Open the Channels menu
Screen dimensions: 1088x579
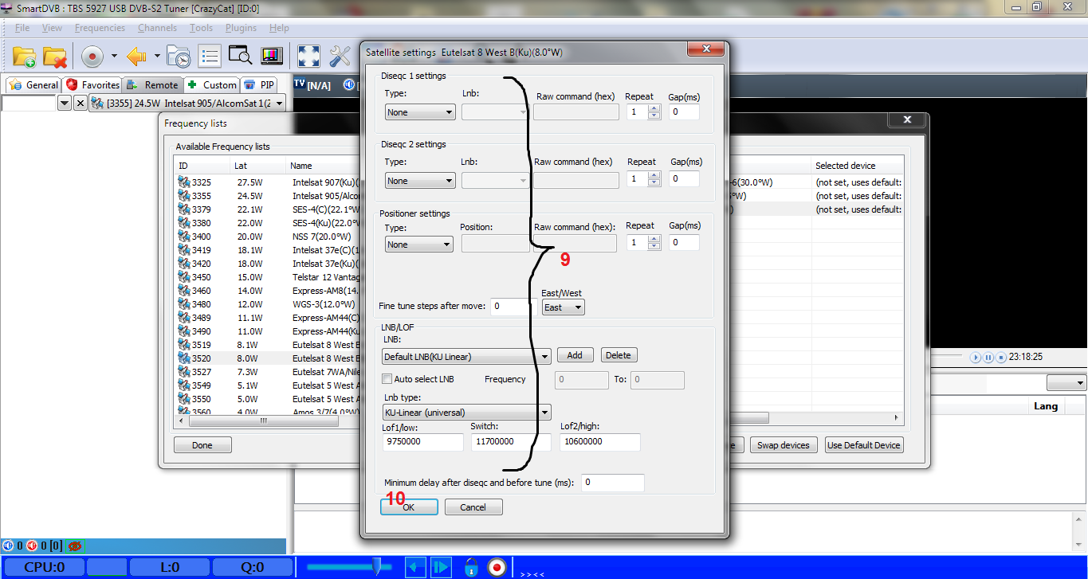(157, 28)
